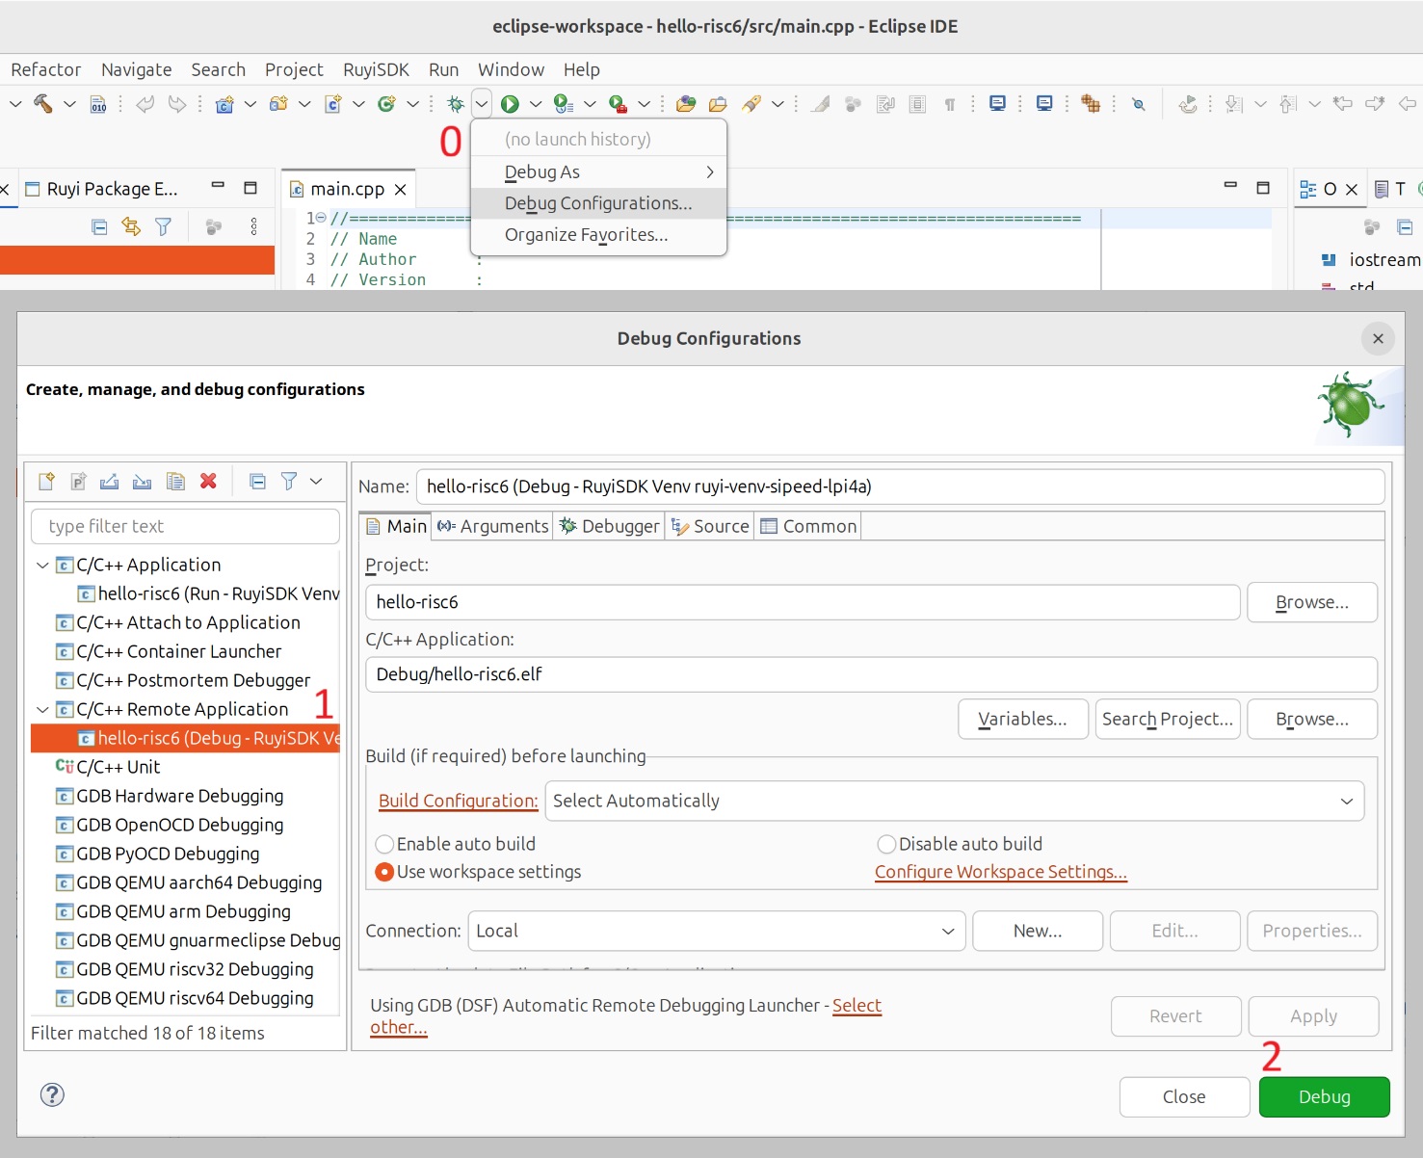Collapse the C/C++ Remote Application tree node
This screenshot has height=1158, width=1423.
coord(42,710)
